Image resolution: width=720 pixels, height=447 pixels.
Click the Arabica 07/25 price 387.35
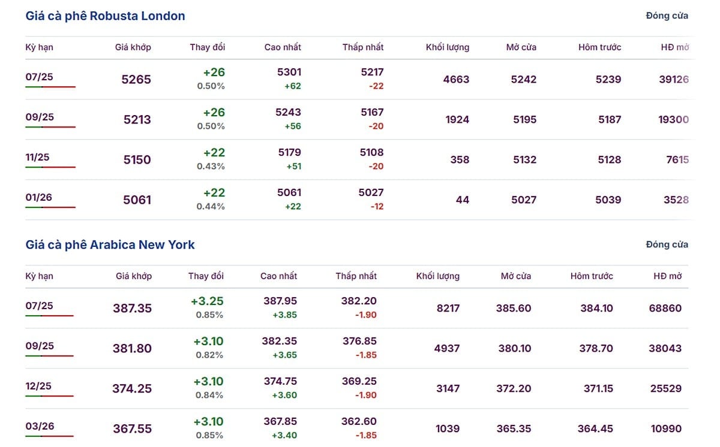pyautogui.click(x=133, y=309)
